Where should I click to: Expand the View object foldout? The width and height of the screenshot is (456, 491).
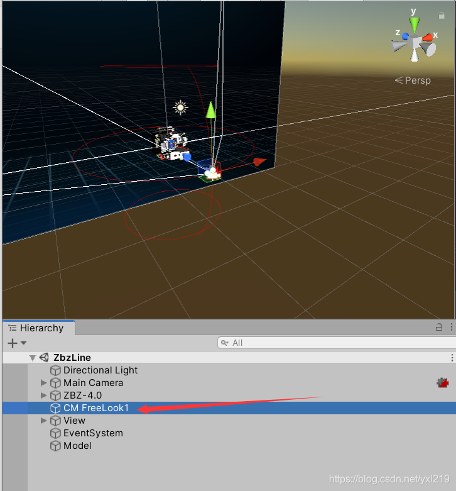[43, 420]
